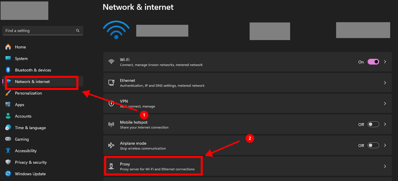
Task: Select the Gaming controller icon
Action: (x=8, y=139)
